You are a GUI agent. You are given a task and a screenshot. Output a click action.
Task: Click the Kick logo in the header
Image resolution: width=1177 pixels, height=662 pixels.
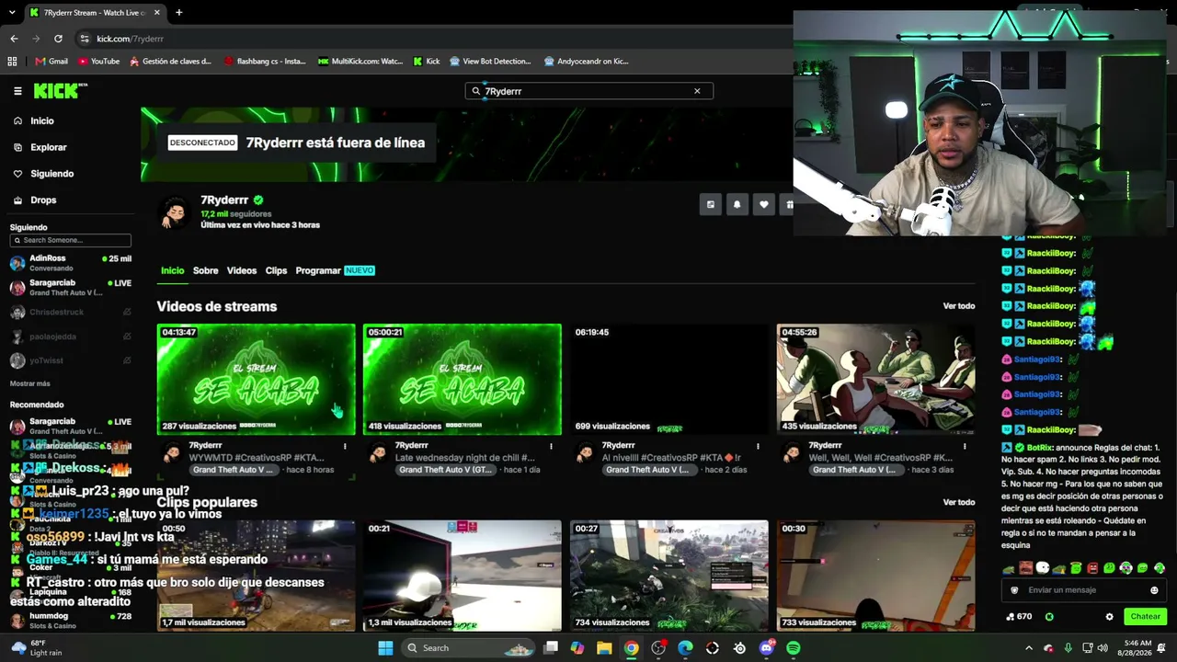pyautogui.click(x=60, y=91)
